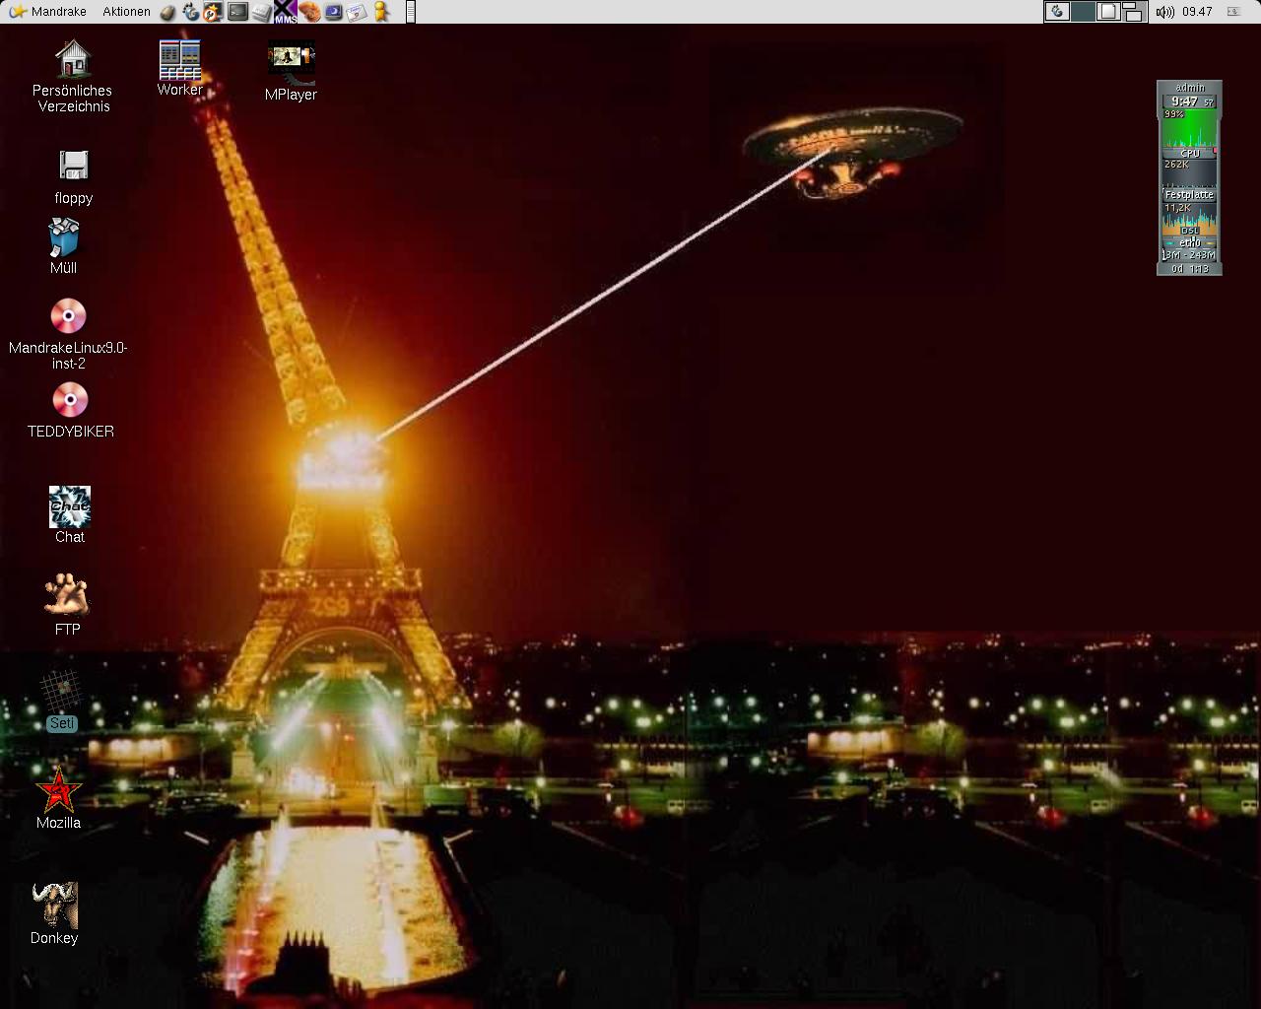Click the 09.47 panel clock
The height and width of the screenshot is (1009, 1261).
[x=1197, y=12]
